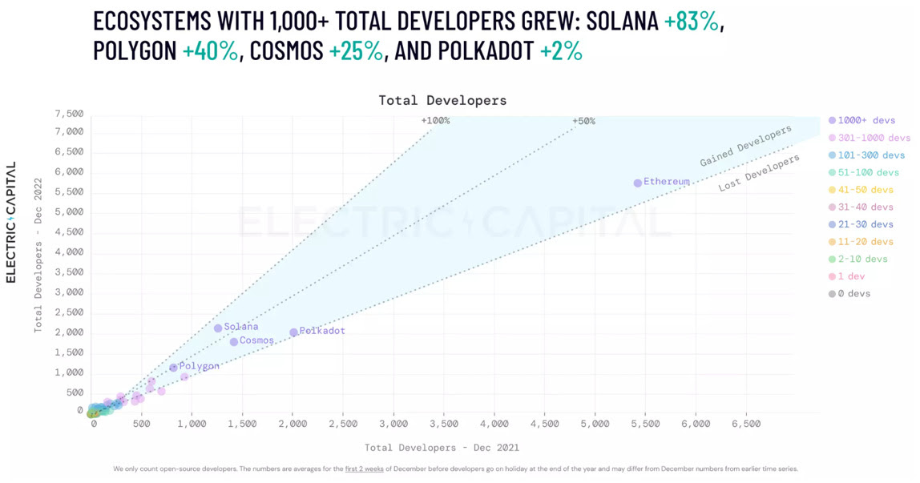Click the 'Gained Developers' diagonal label

[746, 145]
